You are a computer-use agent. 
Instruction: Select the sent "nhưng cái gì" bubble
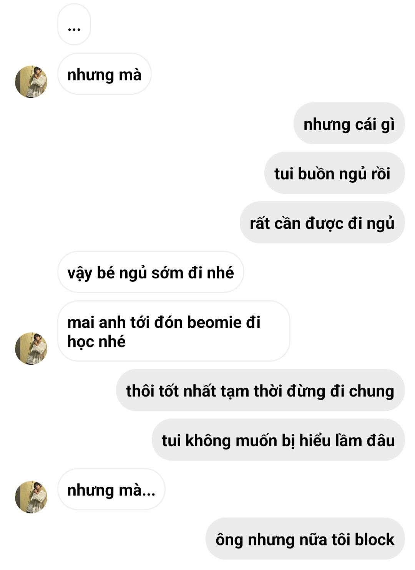[x=349, y=124]
